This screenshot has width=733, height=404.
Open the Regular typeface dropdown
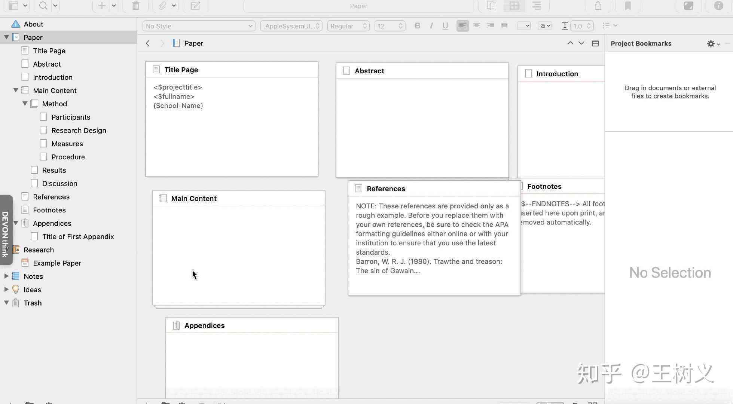[x=348, y=26]
